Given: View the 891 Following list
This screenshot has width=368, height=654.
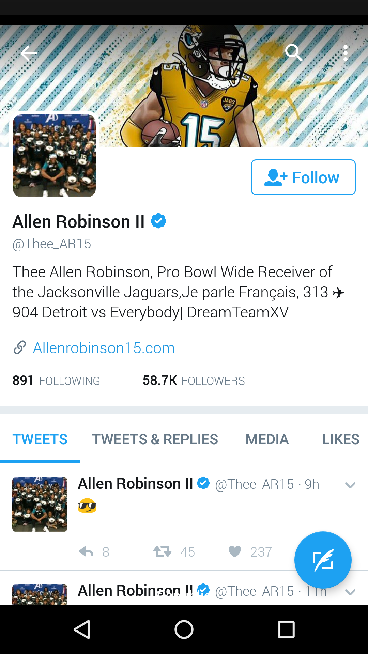Looking at the screenshot, I should (56, 380).
